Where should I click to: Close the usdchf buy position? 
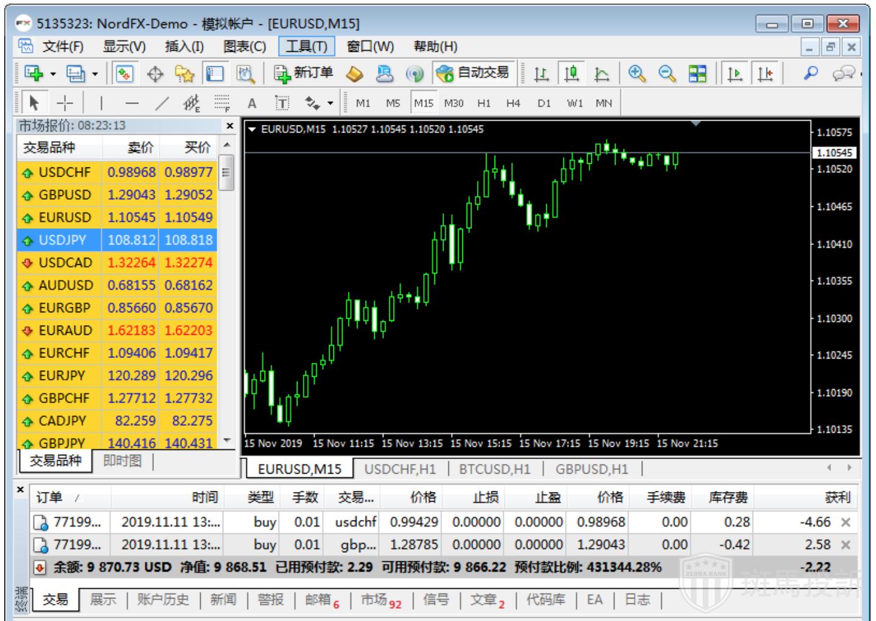pos(846,522)
